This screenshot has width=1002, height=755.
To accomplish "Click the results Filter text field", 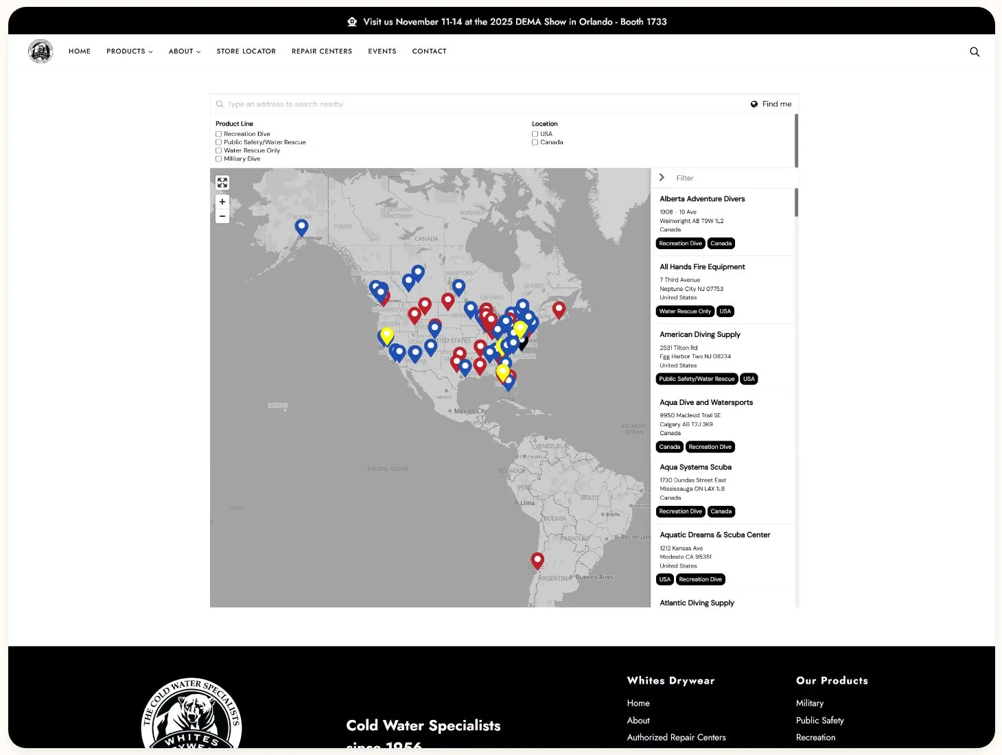I will tap(731, 178).
